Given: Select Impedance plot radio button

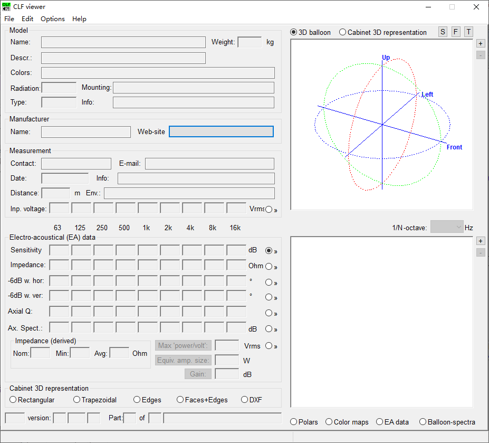Looking at the screenshot, I should [x=269, y=266].
